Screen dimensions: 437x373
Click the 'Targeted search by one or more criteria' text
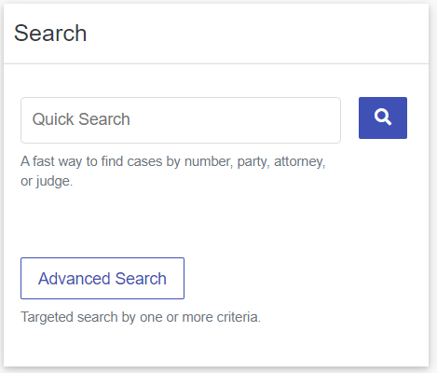pyautogui.click(x=141, y=317)
